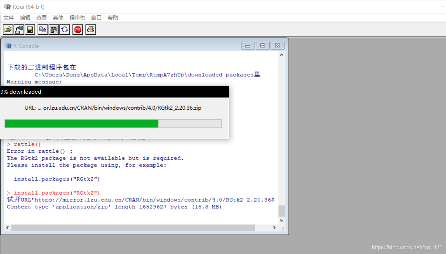Click the console vertical scrollbar thumb
Image resolution: width=446 pixels, height=254 pixels.
[282, 211]
